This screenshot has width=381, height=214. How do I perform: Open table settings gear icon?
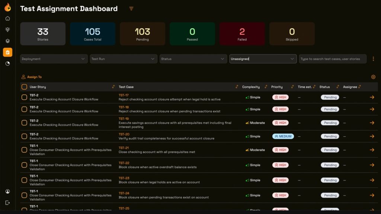coord(373,77)
